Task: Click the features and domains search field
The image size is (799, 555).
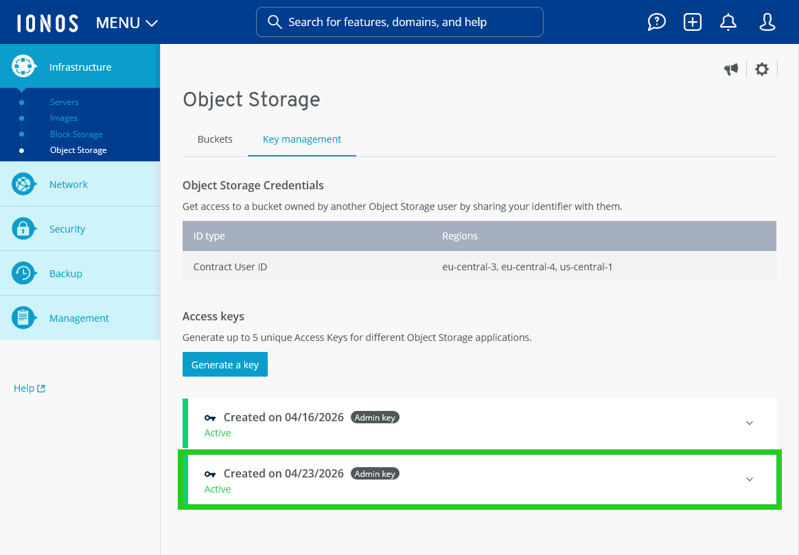Action: [x=399, y=22]
